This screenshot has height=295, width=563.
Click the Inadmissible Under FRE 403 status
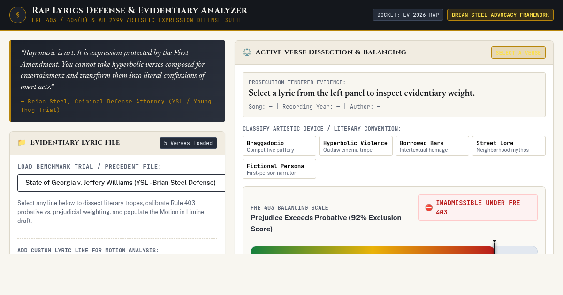[478, 207]
